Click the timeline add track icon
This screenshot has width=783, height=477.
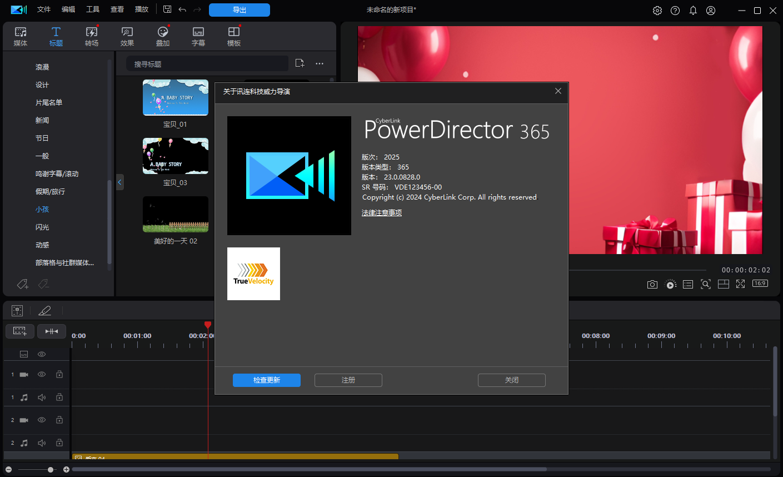click(20, 331)
